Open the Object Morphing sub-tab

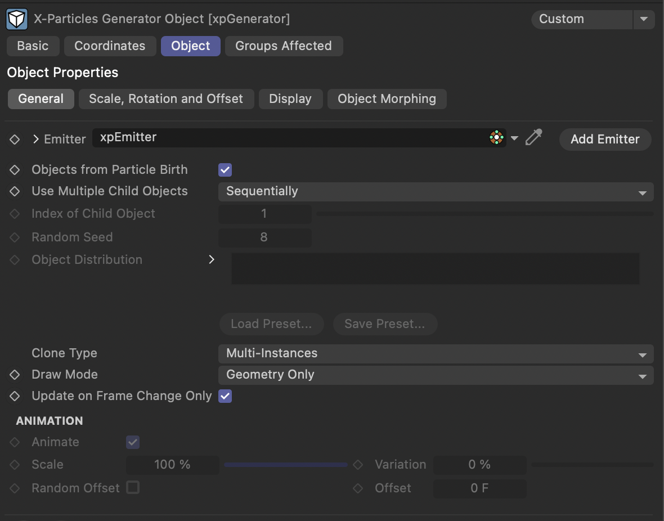[x=387, y=98]
